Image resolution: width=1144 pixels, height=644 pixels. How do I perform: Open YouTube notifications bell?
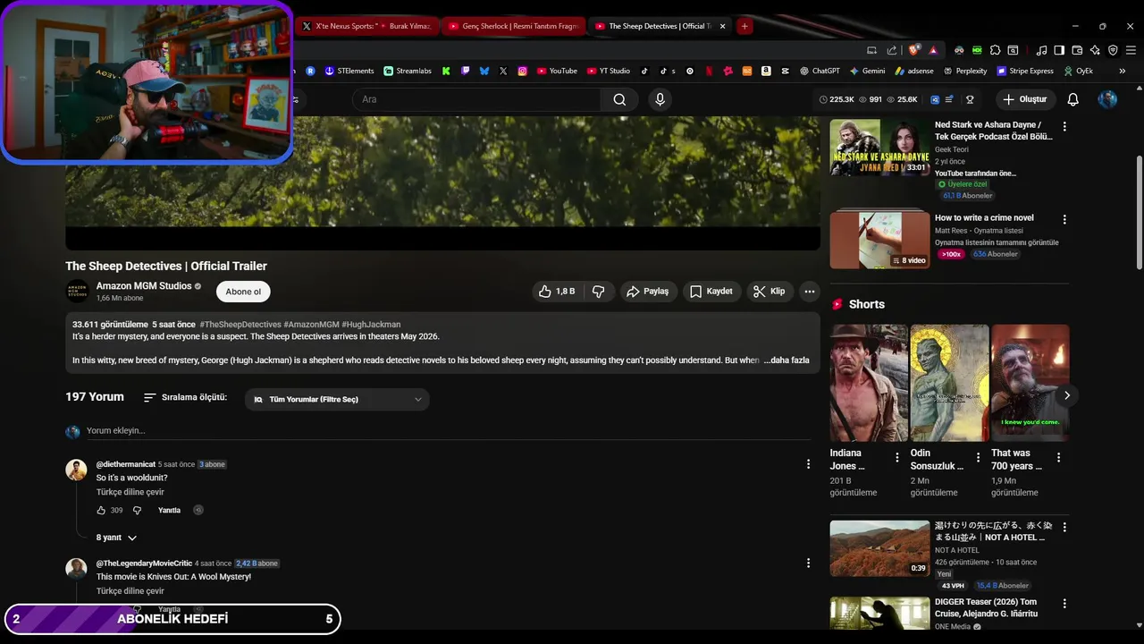click(1072, 99)
